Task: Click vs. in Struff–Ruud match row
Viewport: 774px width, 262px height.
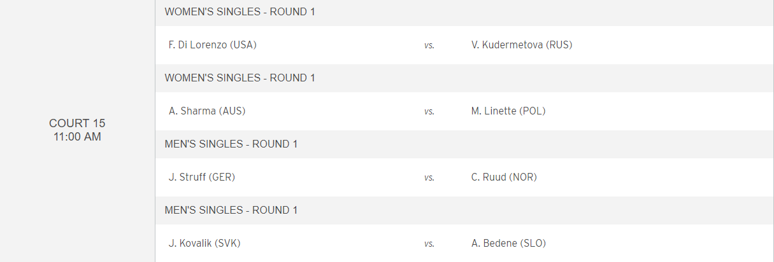Action: [429, 178]
